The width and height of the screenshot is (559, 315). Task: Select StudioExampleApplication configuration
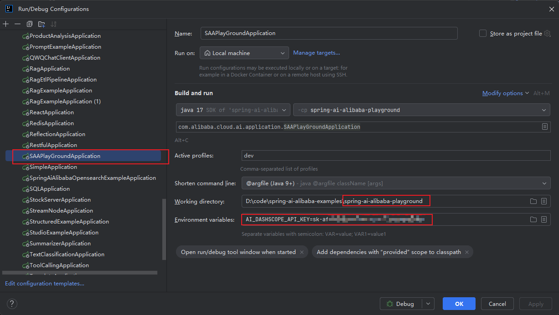click(x=64, y=233)
